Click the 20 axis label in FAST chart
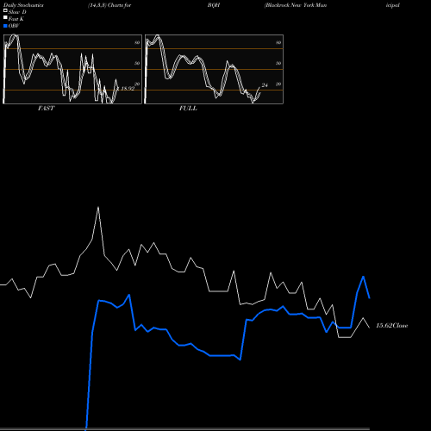The image size is (431, 431). 137,84
